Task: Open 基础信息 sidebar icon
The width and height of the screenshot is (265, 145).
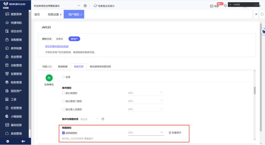Action: tap(7, 125)
